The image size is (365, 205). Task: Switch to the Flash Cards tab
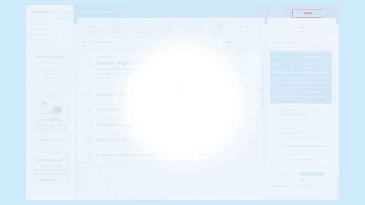pyautogui.click(x=118, y=29)
